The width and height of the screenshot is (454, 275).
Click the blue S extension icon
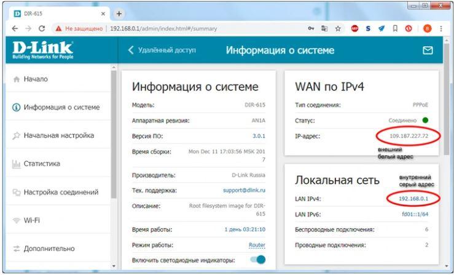pos(368,28)
